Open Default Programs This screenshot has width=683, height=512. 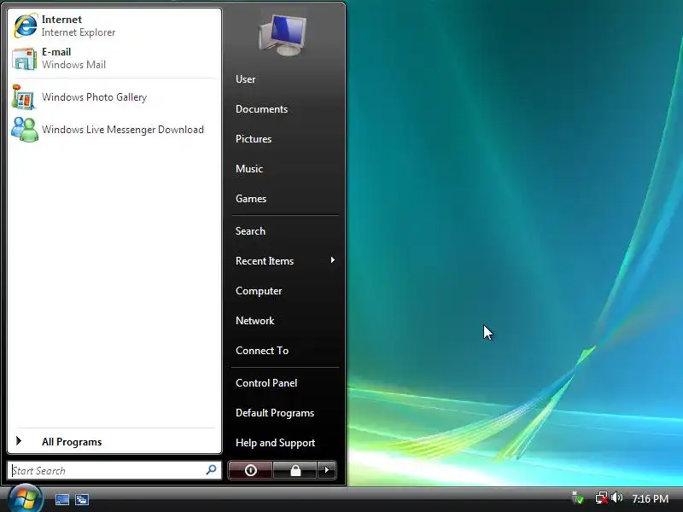(x=274, y=413)
